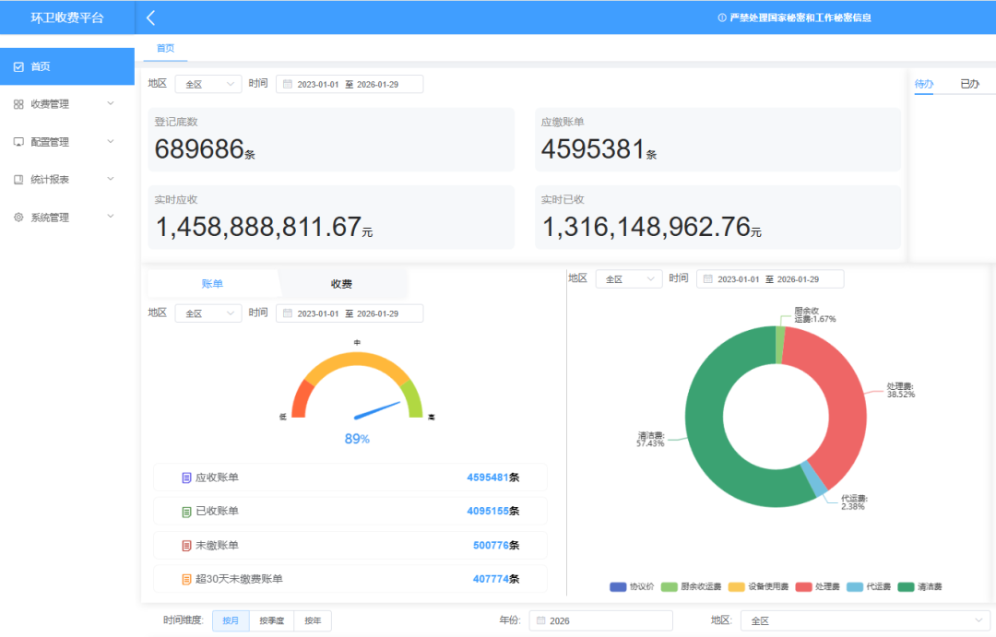996x637 pixels.
Task: Select 按年 time dimension option
Action: point(313,621)
